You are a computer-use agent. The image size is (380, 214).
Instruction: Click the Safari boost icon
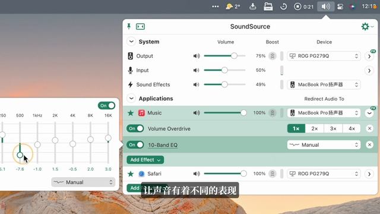tap(273, 174)
